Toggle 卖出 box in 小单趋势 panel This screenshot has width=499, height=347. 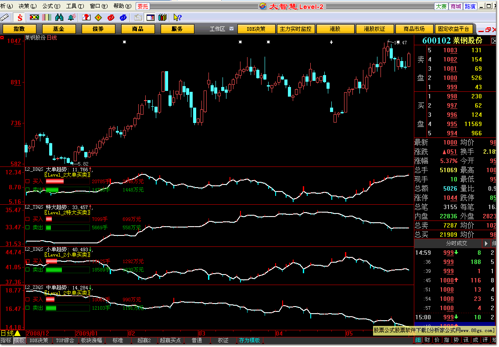click(27, 270)
